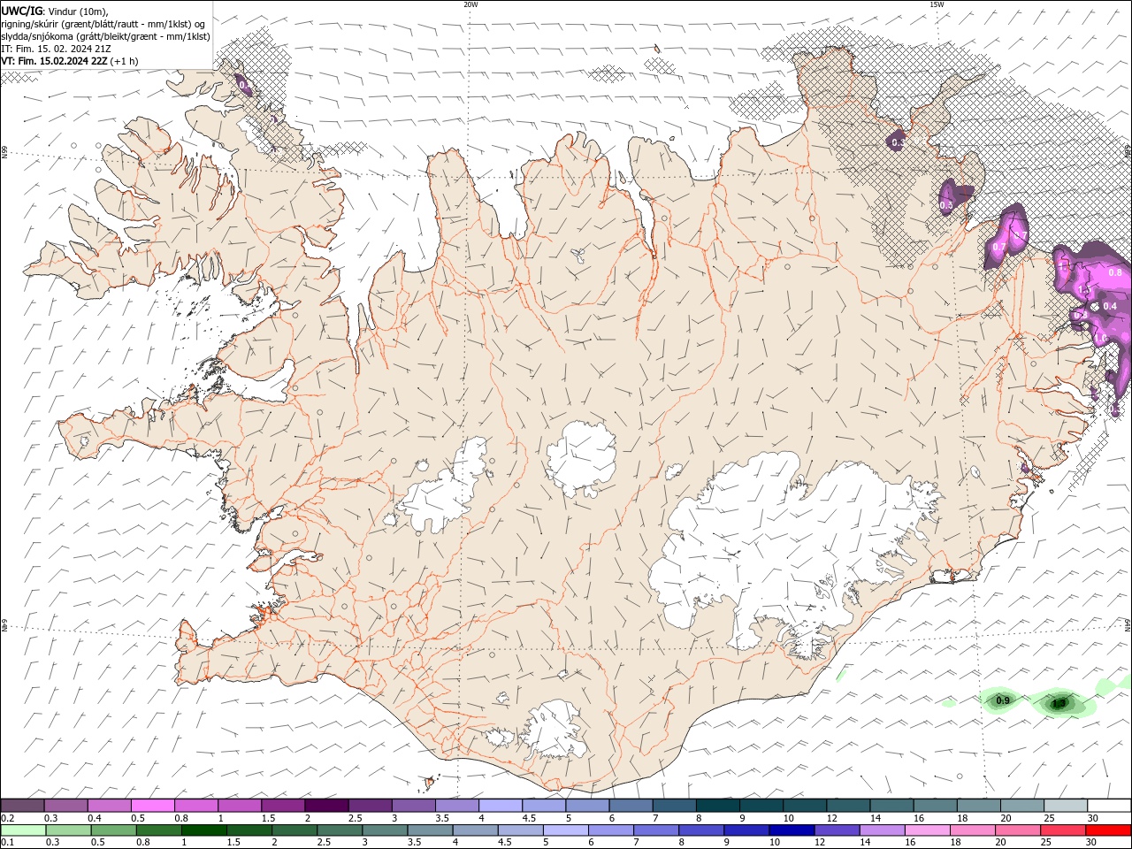Select the 0.8 snowfall value off the east coast
This screenshot has height=849, width=1132.
1114,272
